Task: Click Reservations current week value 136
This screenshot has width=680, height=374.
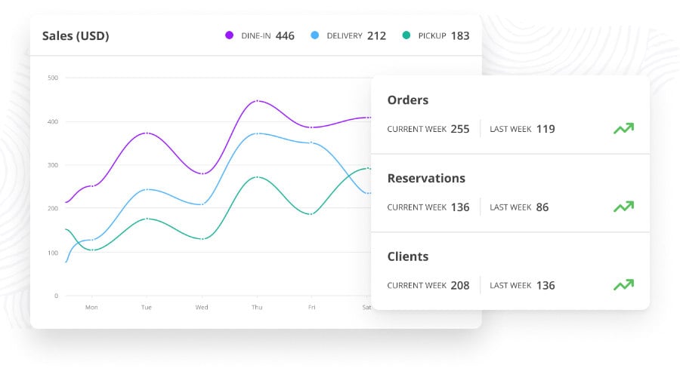Action: [460, 207]
